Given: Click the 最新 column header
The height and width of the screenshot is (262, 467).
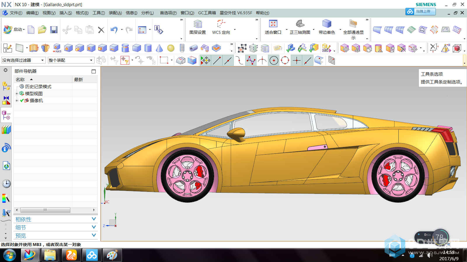Looking at the screenshot, I should tap(85, 79).
